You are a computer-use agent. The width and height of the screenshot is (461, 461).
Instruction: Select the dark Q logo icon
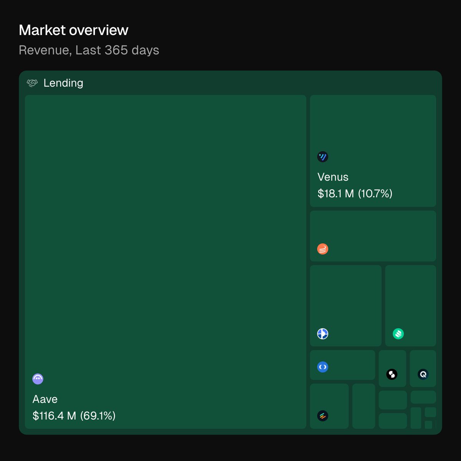pyautogui.click(x=423, y=374)
